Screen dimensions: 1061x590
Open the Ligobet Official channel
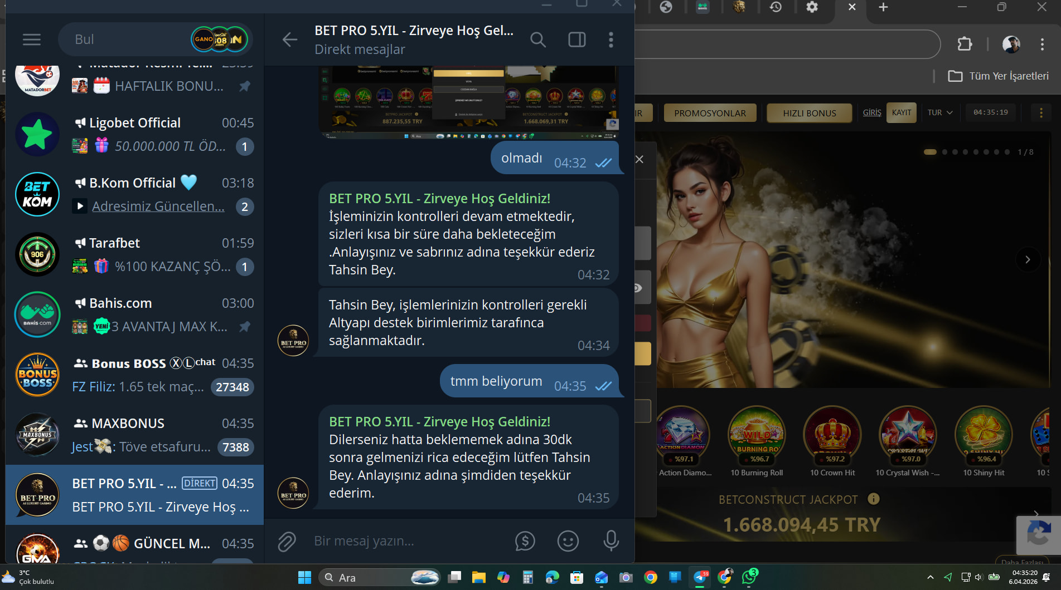point(134,134)
